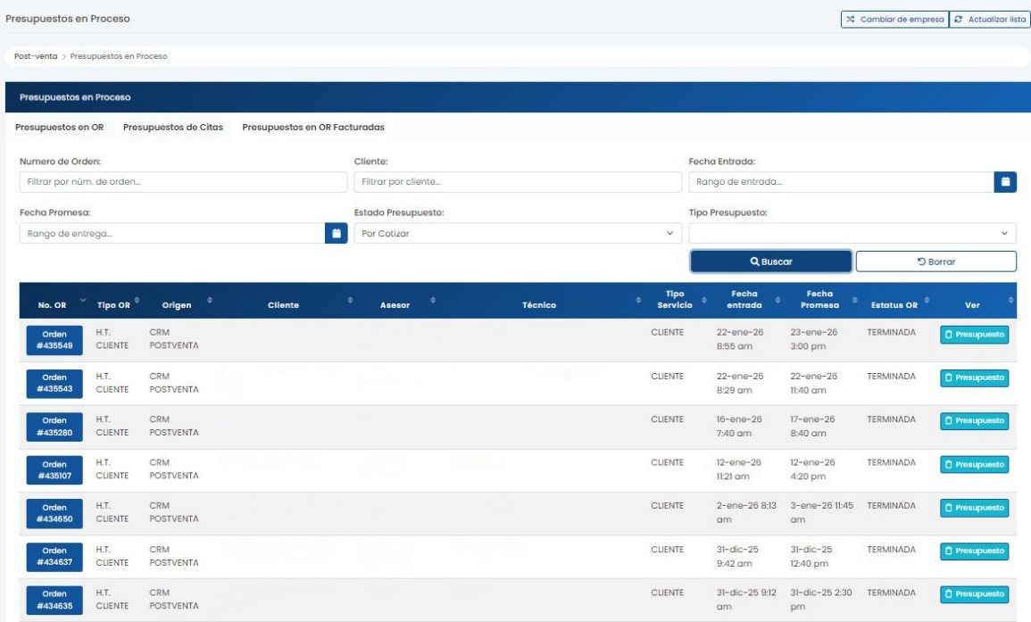Sort by Tipo Servicio column header
The width and height of the screenshot is (1031, 622).
tap(675, 300)
